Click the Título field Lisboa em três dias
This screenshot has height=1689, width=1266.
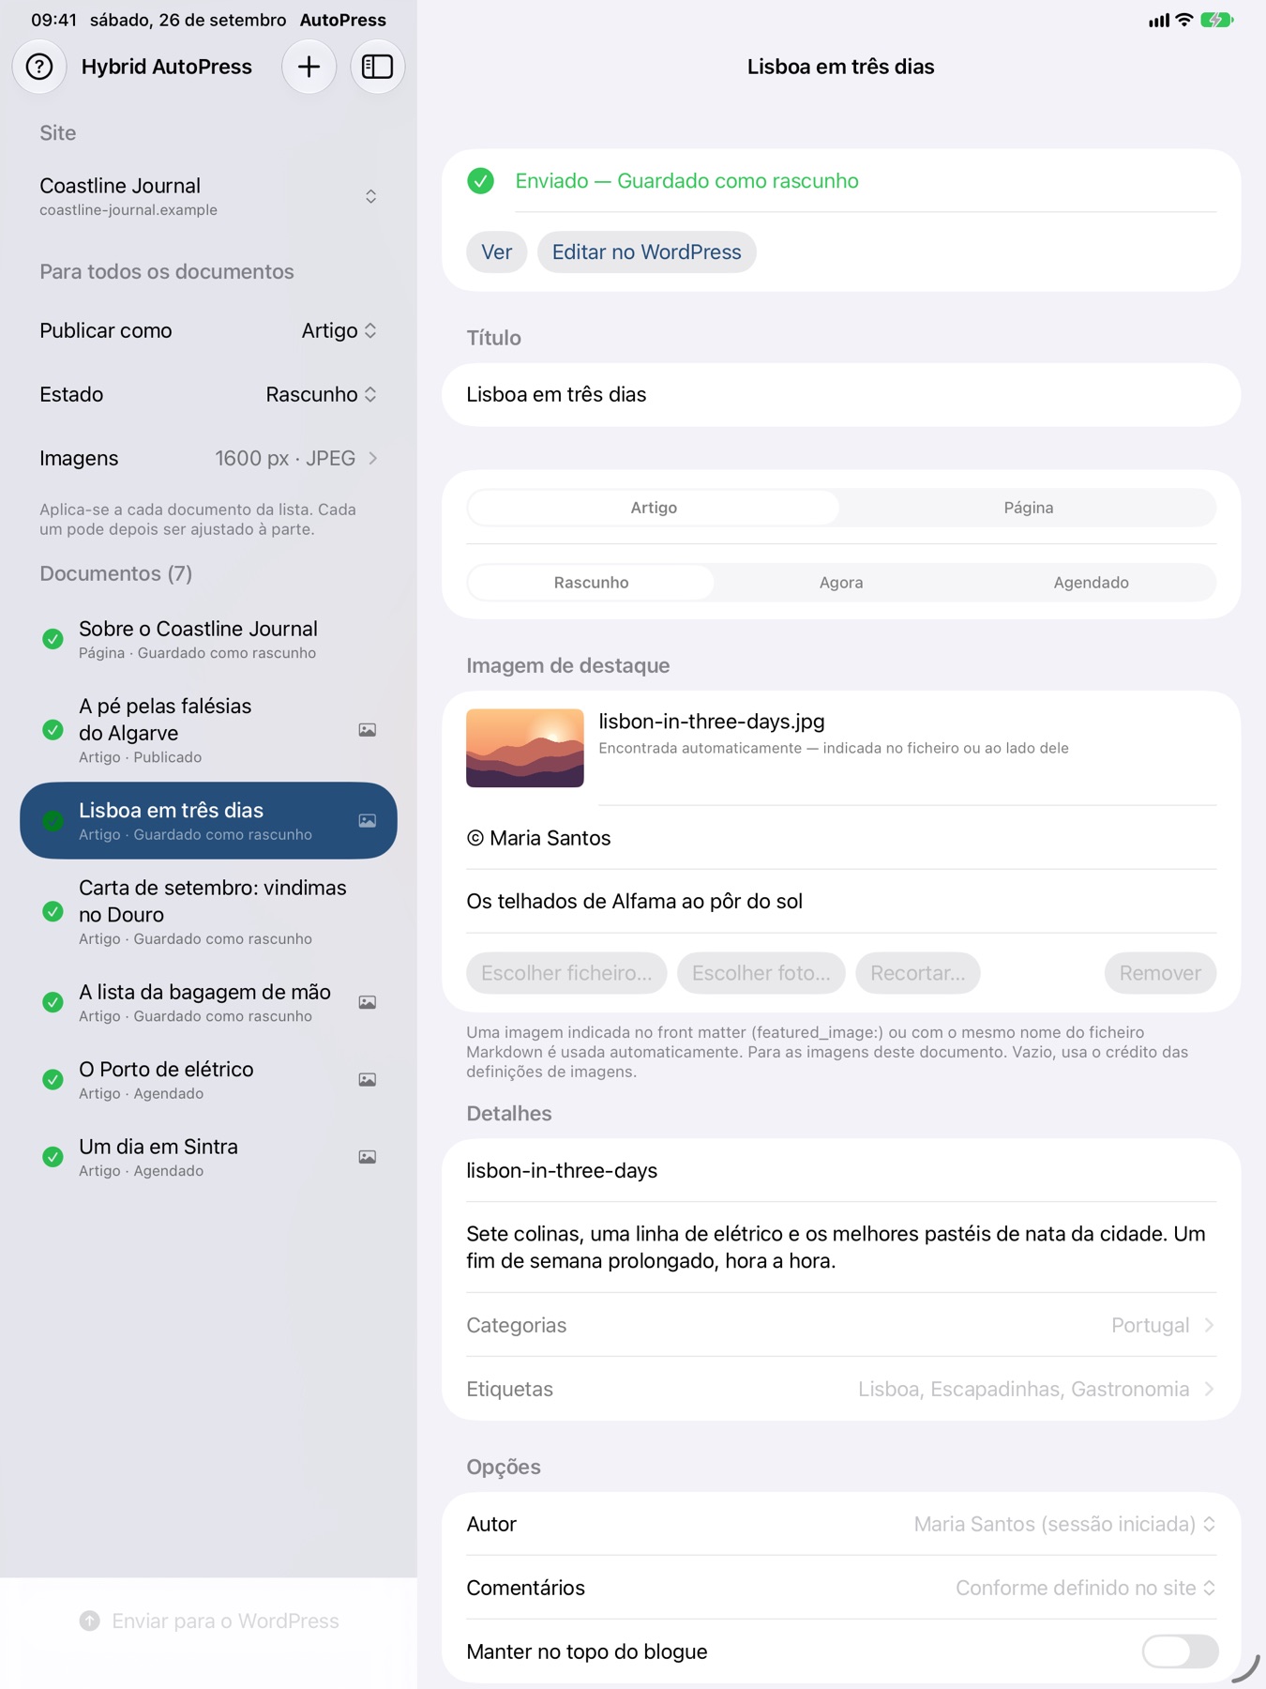[x=841, y=394]
